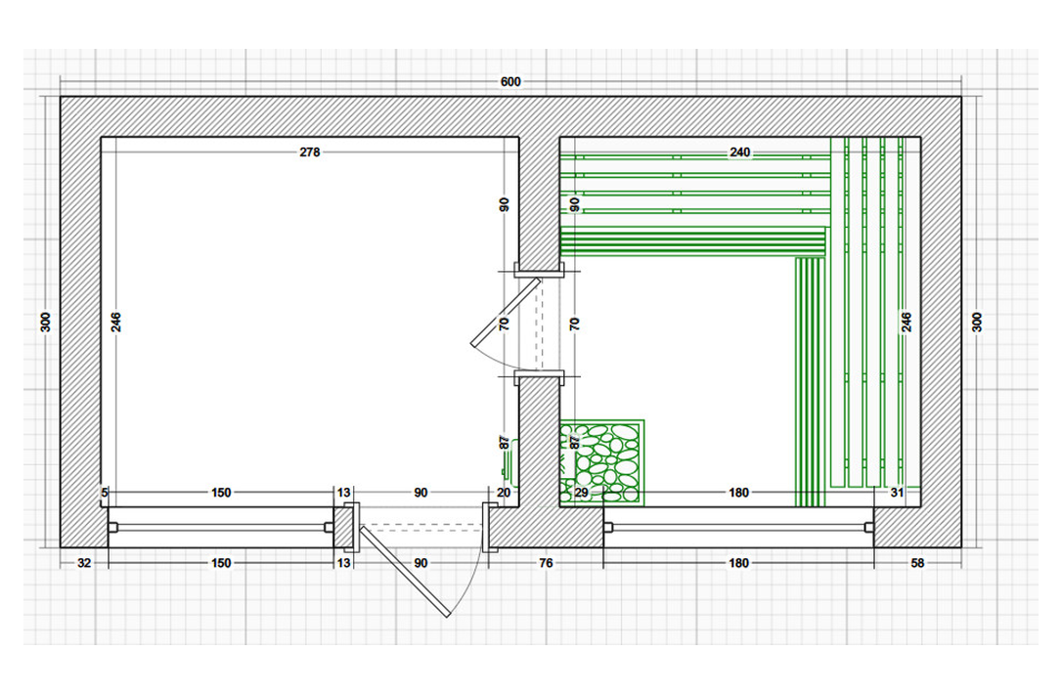Select the 246 dimension over the sauna bench
Viewport: 1062px width, 694px height.
pos(907,322)
